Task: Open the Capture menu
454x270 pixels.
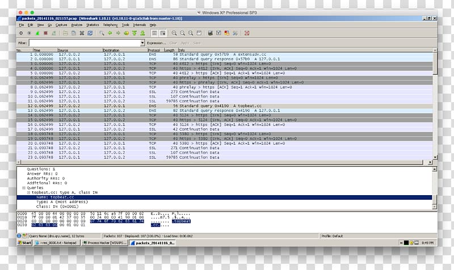Action: [61, 25]
